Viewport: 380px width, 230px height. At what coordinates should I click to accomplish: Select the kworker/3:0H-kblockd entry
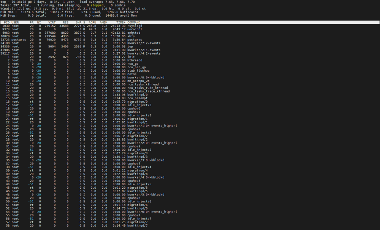(146, 160)
